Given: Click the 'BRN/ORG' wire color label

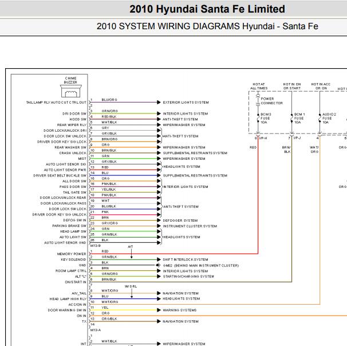Looking at the screenshot, I should point(109,139).
